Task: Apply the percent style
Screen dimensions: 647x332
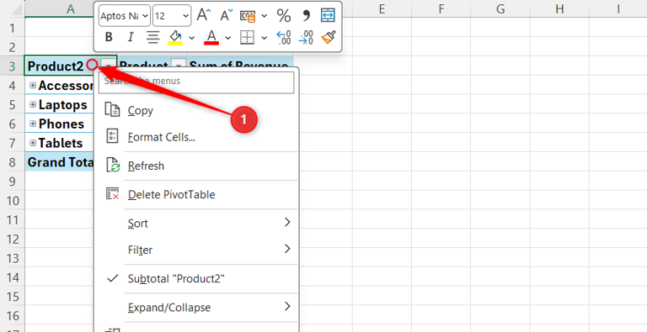Action: tap(284, 16)
